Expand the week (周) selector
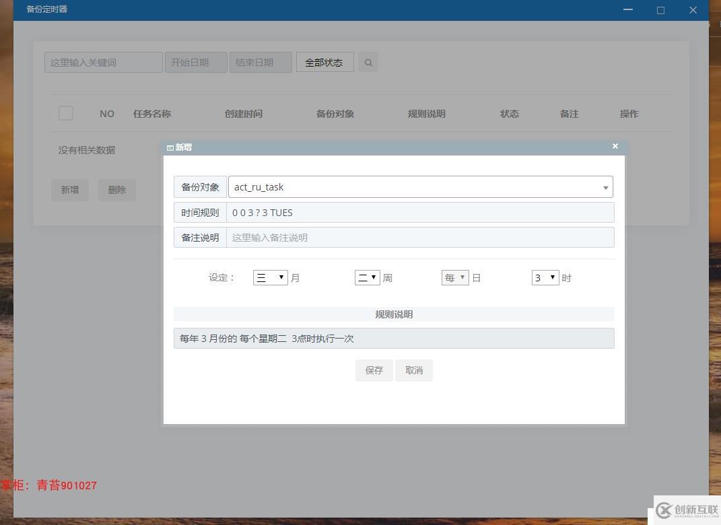721x525 pixels. [367, 277]
